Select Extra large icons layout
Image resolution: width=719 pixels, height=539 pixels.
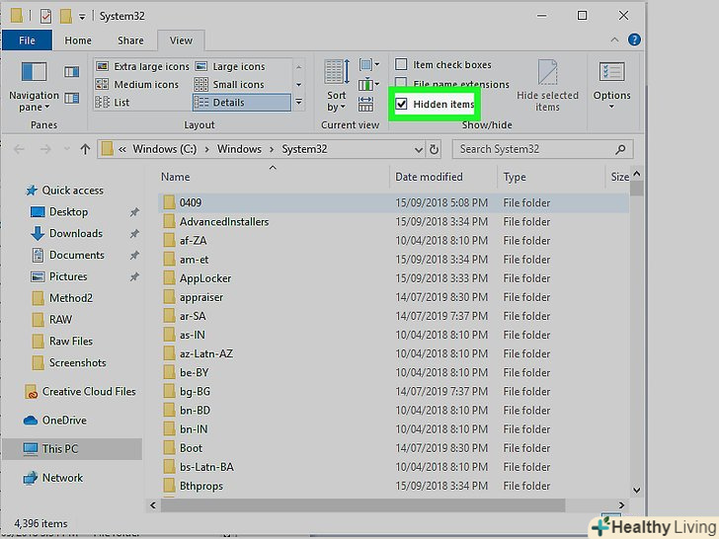(142, 66)
